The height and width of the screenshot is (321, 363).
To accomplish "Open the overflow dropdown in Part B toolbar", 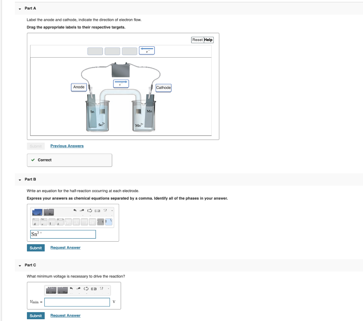I will tap(112, 210).
